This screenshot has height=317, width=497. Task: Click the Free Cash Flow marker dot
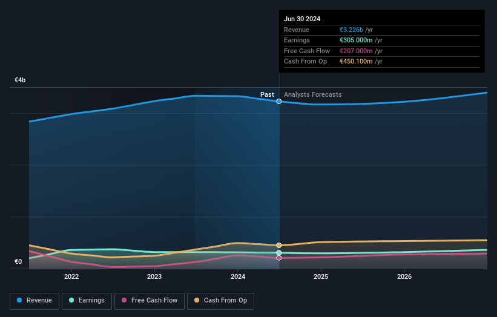pos(279,258)
